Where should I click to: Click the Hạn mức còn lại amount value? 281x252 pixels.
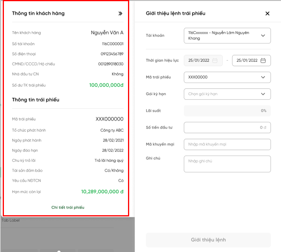pos(102,192)
